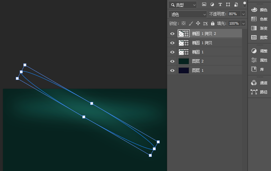
Task: Click the 通道 panel label
Action: pyautogui.click(x=263, y=83)
